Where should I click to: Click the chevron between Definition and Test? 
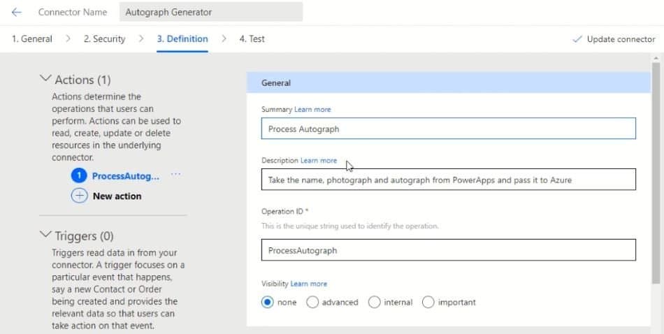pyautogui.click(x=224, y=38)
